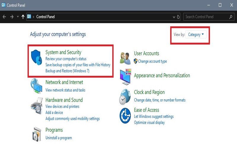The height and width of the screenshot is (157, 237).
Task: Open the address bar history dropdown
Action: [x=174, y=17]
